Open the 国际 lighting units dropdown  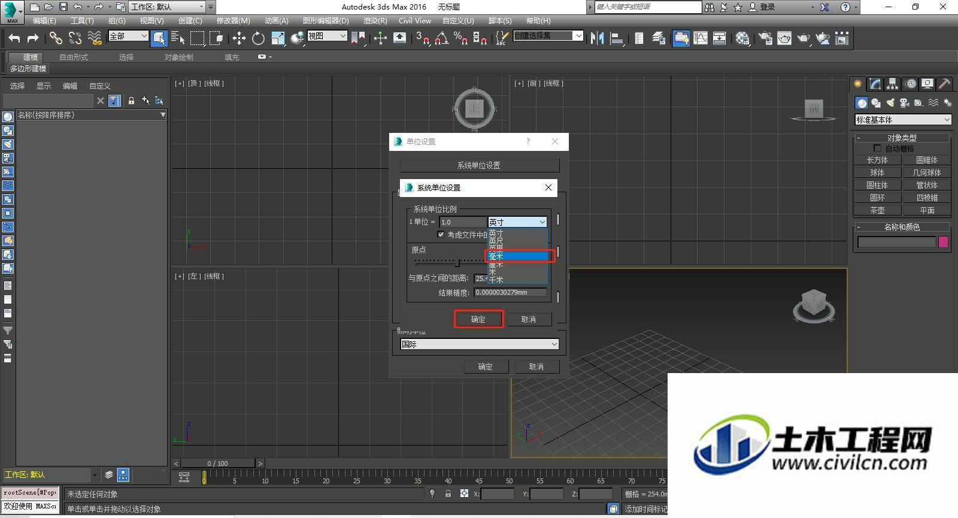click(480, 344)
